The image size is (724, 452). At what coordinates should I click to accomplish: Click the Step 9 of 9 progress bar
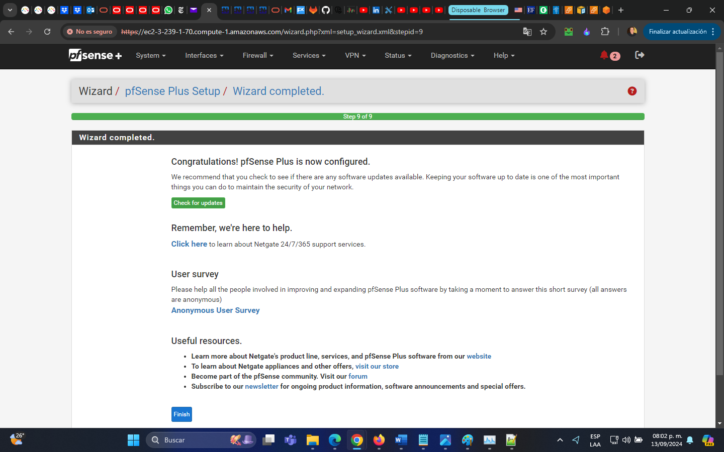click(358, 117)
